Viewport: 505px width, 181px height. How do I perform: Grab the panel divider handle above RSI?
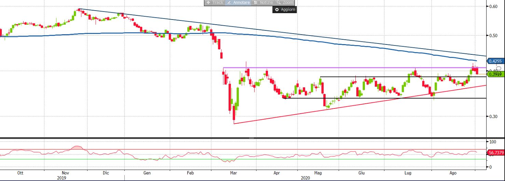(252, 138)
